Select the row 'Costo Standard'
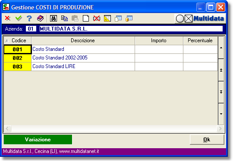Screen dimensions: 233x162 (111, 49)
